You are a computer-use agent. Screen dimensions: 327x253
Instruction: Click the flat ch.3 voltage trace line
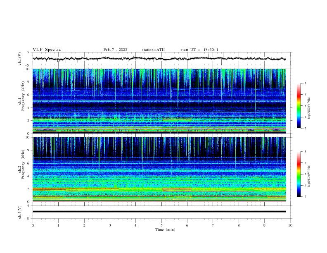coord(159,212)
